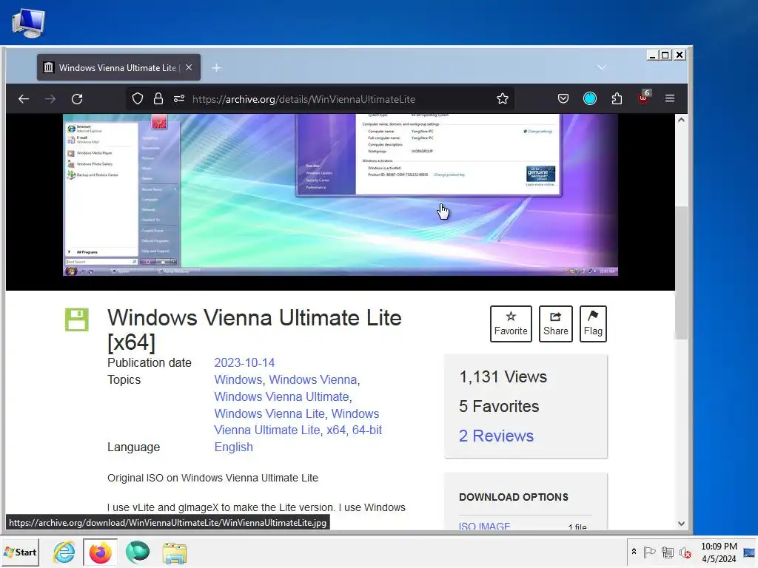This screenshot has height=568, width=758.
Task: Go back to the previous page
Action: coord(24,99)
